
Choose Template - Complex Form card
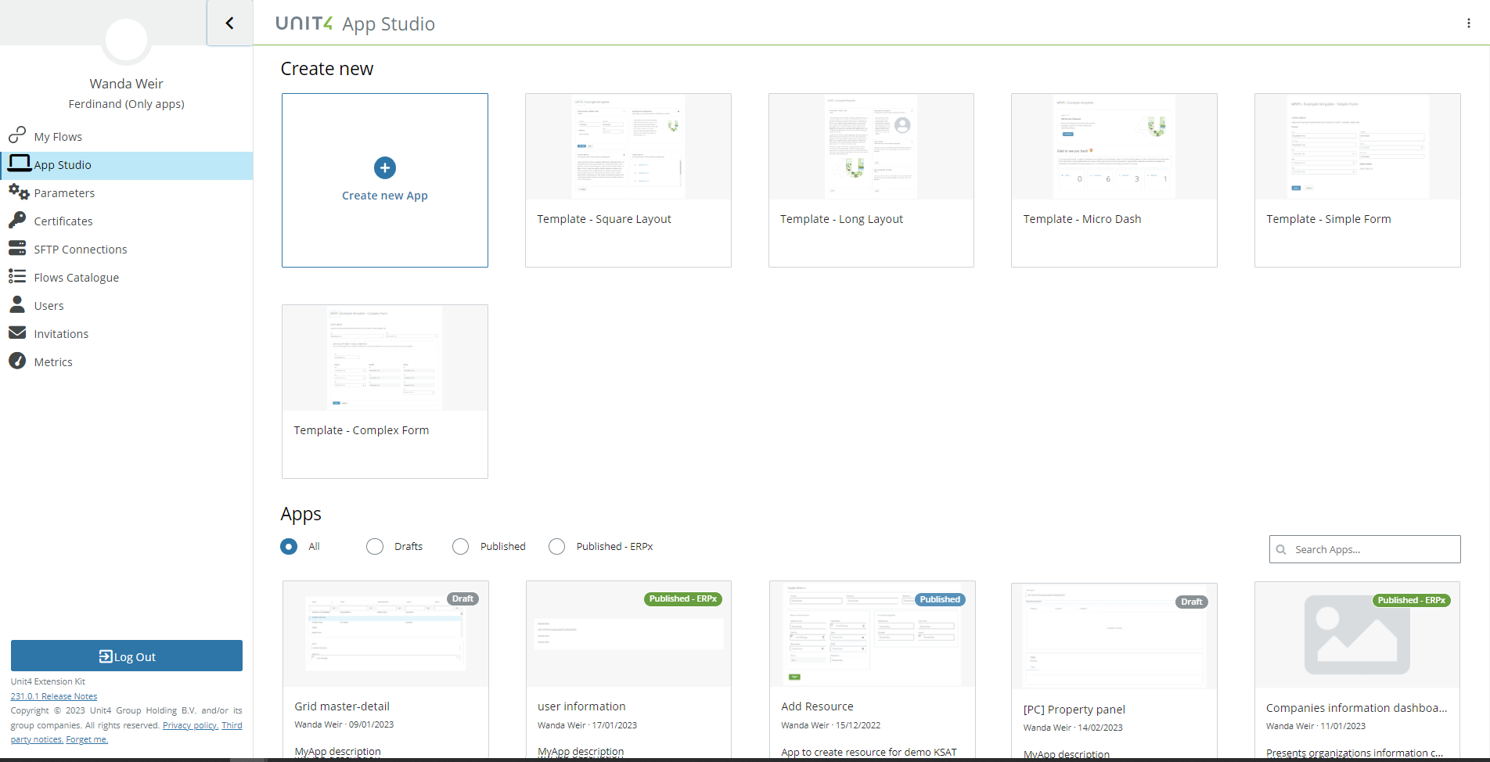point(384,391)
